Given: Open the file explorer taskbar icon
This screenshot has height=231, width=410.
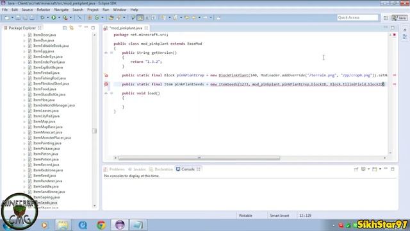Looking at the screenshot, I should pos(63,225).
